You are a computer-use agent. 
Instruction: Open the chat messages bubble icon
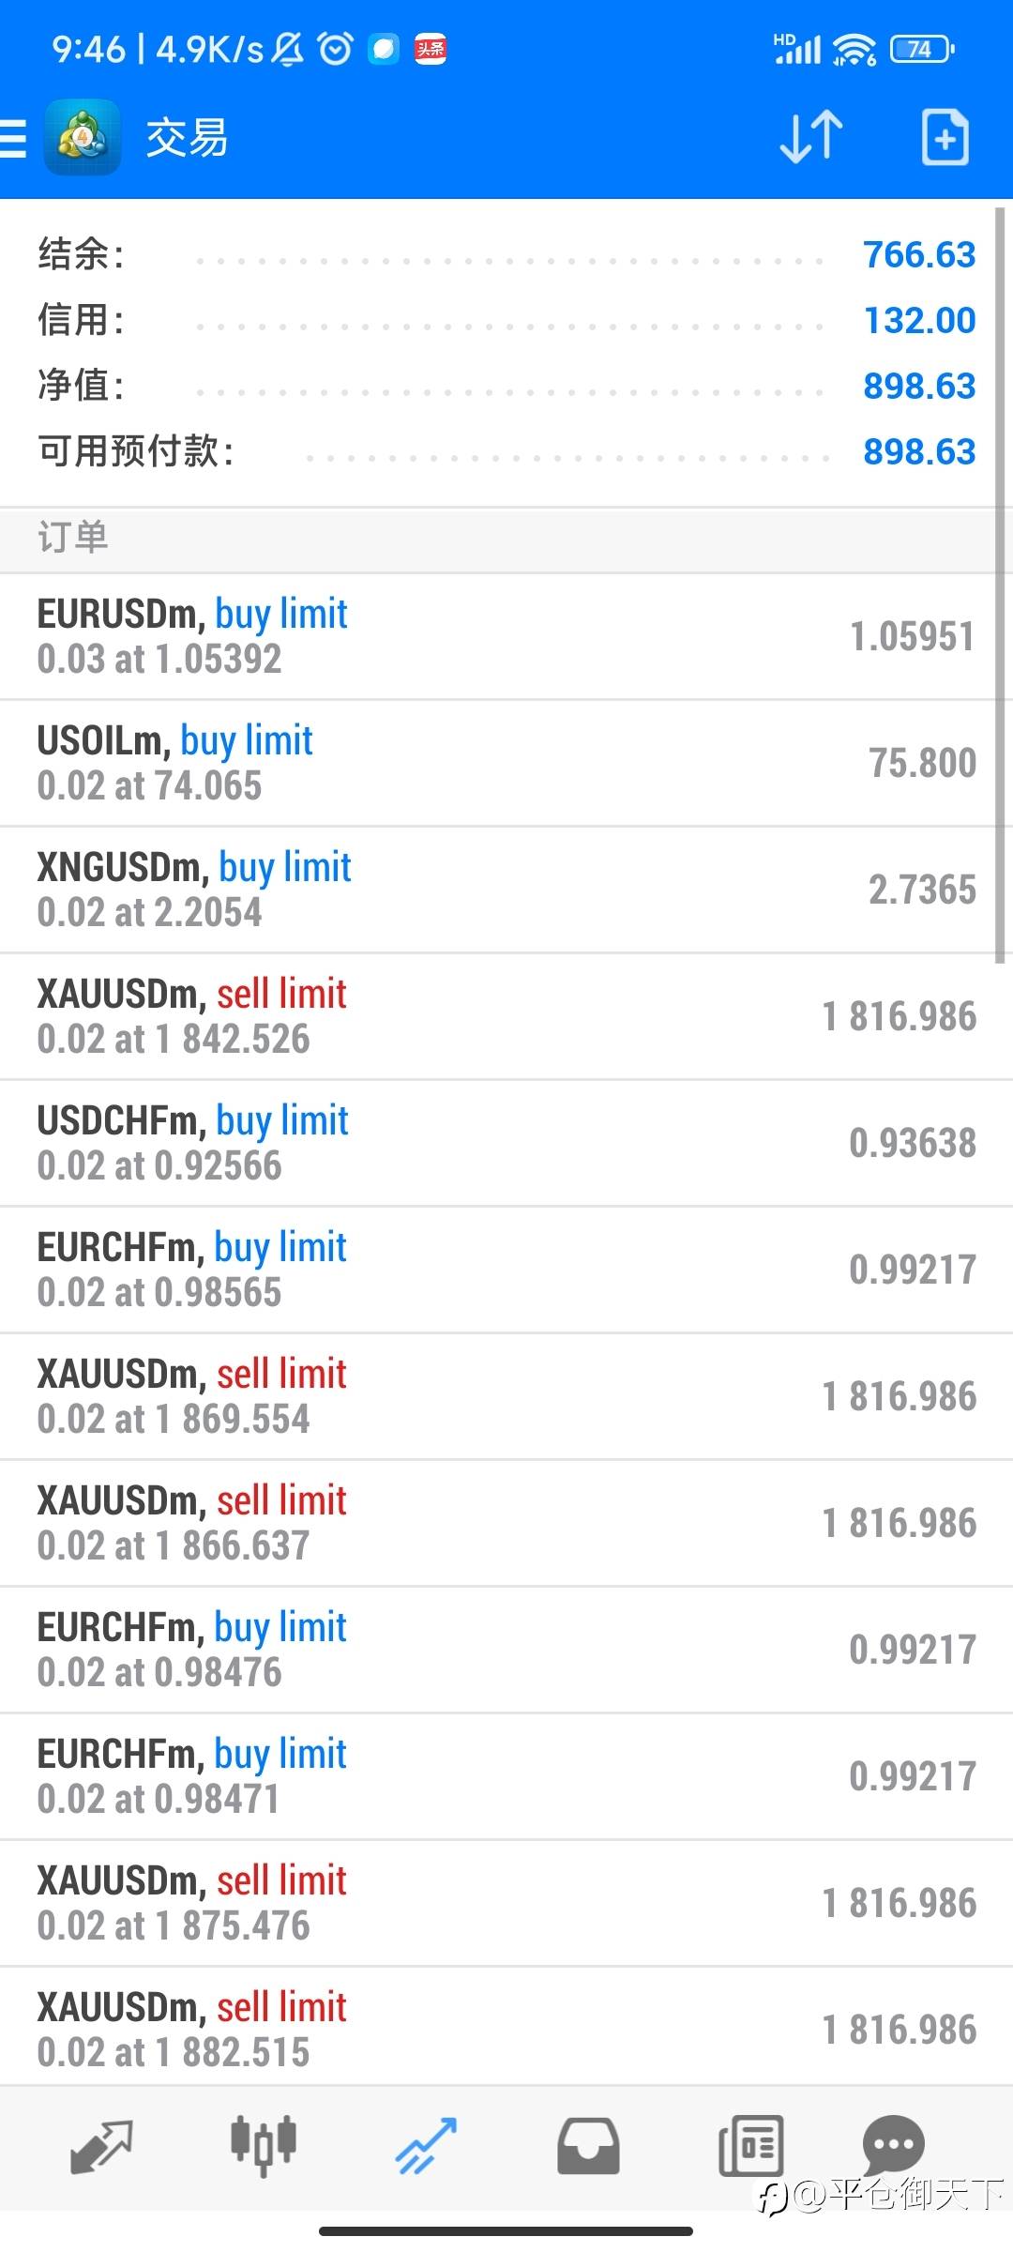coord(893,2143)
